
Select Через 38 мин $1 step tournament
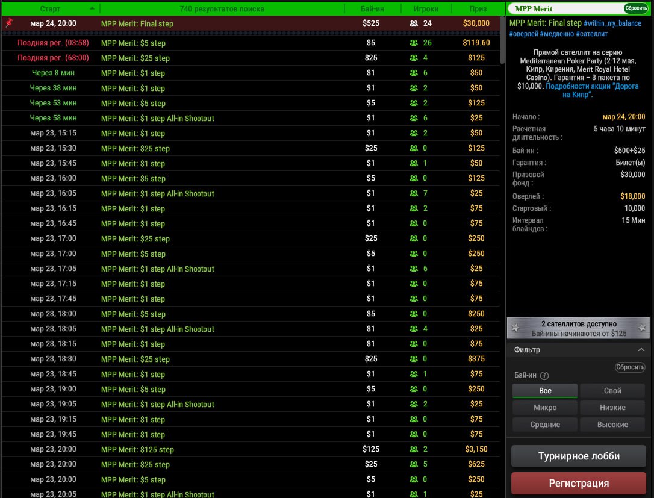pyautogui.click(x=251, y=88)
